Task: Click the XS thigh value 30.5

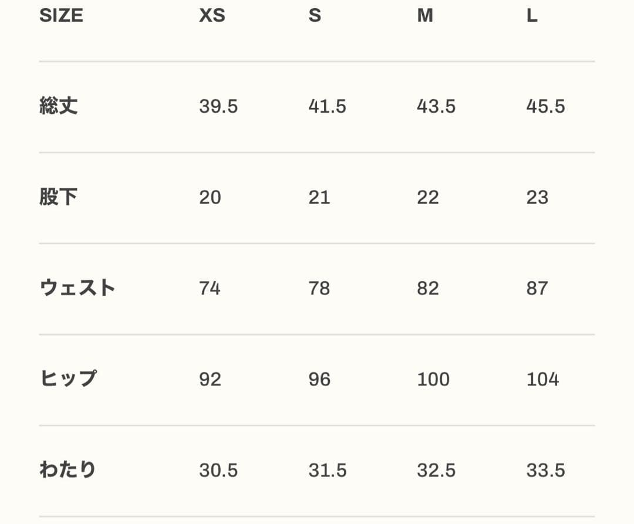Action: pyautogui.click(x=218, y=470)
